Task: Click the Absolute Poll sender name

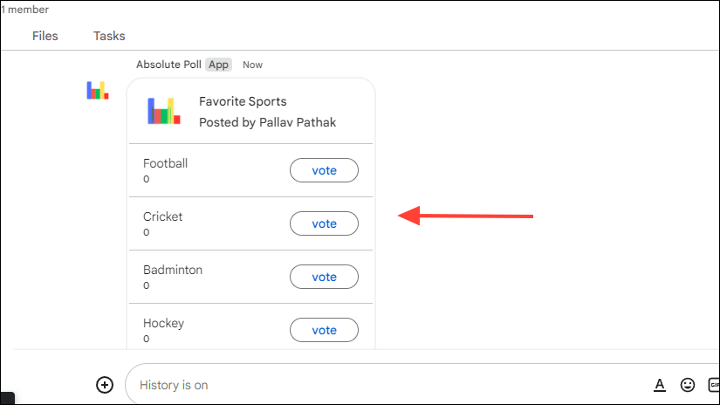Action: 168,65
